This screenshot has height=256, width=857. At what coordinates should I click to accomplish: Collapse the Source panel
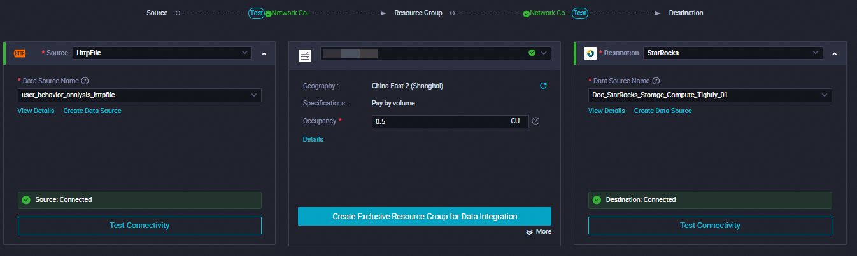(x=264, y=54)
